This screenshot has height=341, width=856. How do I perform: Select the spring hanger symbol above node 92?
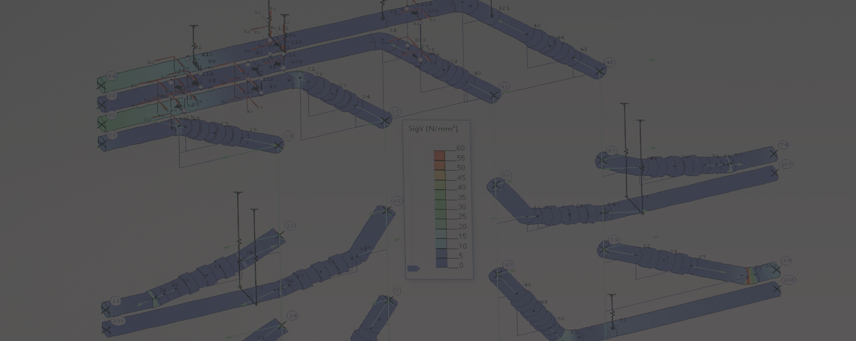point(194,45)
